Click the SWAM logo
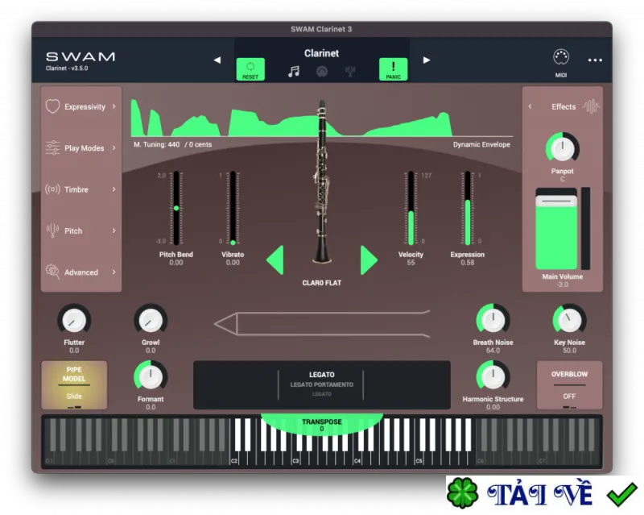Image resolution: width=644 pixels, height=515 pixels. click(x=80, y=56)
